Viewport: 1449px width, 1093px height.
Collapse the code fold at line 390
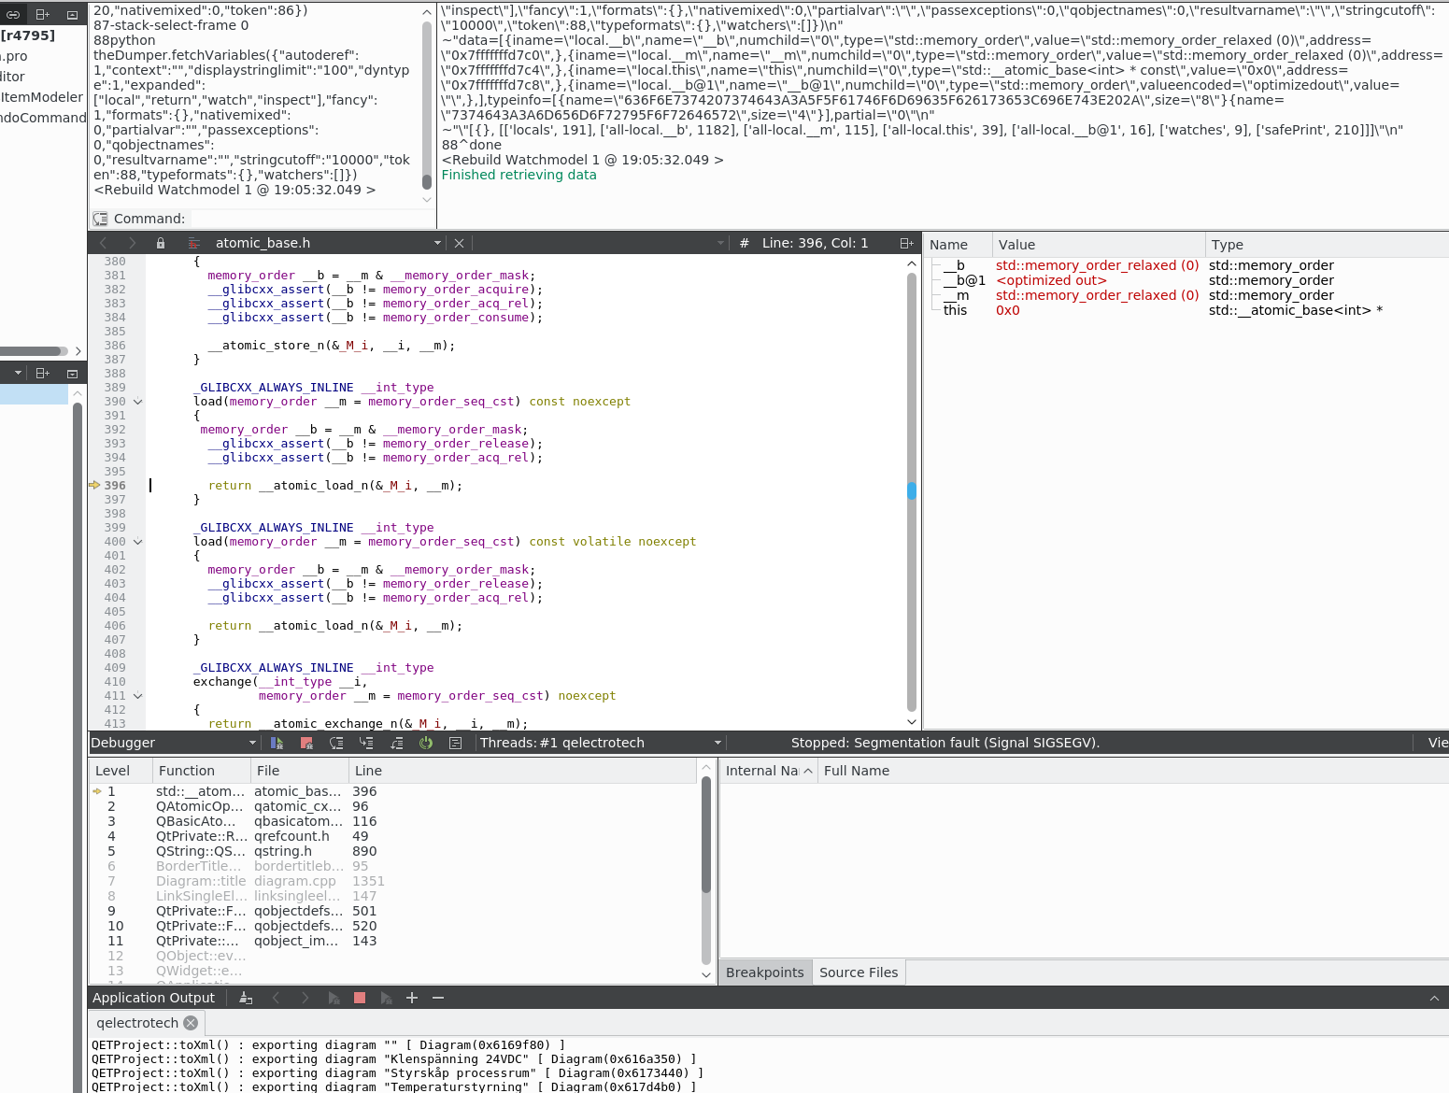(x=138, y=402)
